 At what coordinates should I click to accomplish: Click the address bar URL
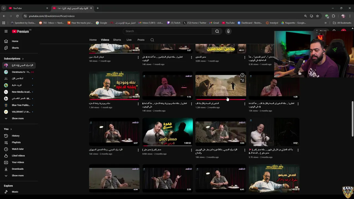(x=52, y=16)
